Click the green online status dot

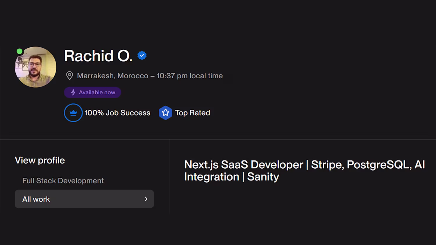[19, 51]
